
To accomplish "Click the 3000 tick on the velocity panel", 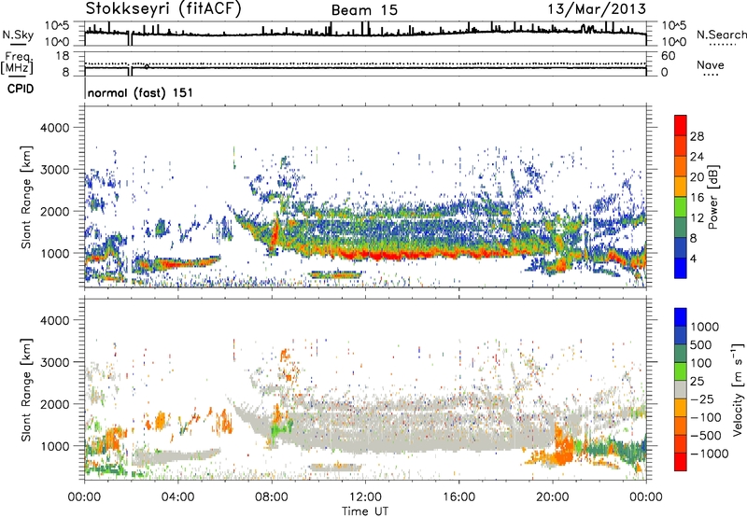I will 54,362.
